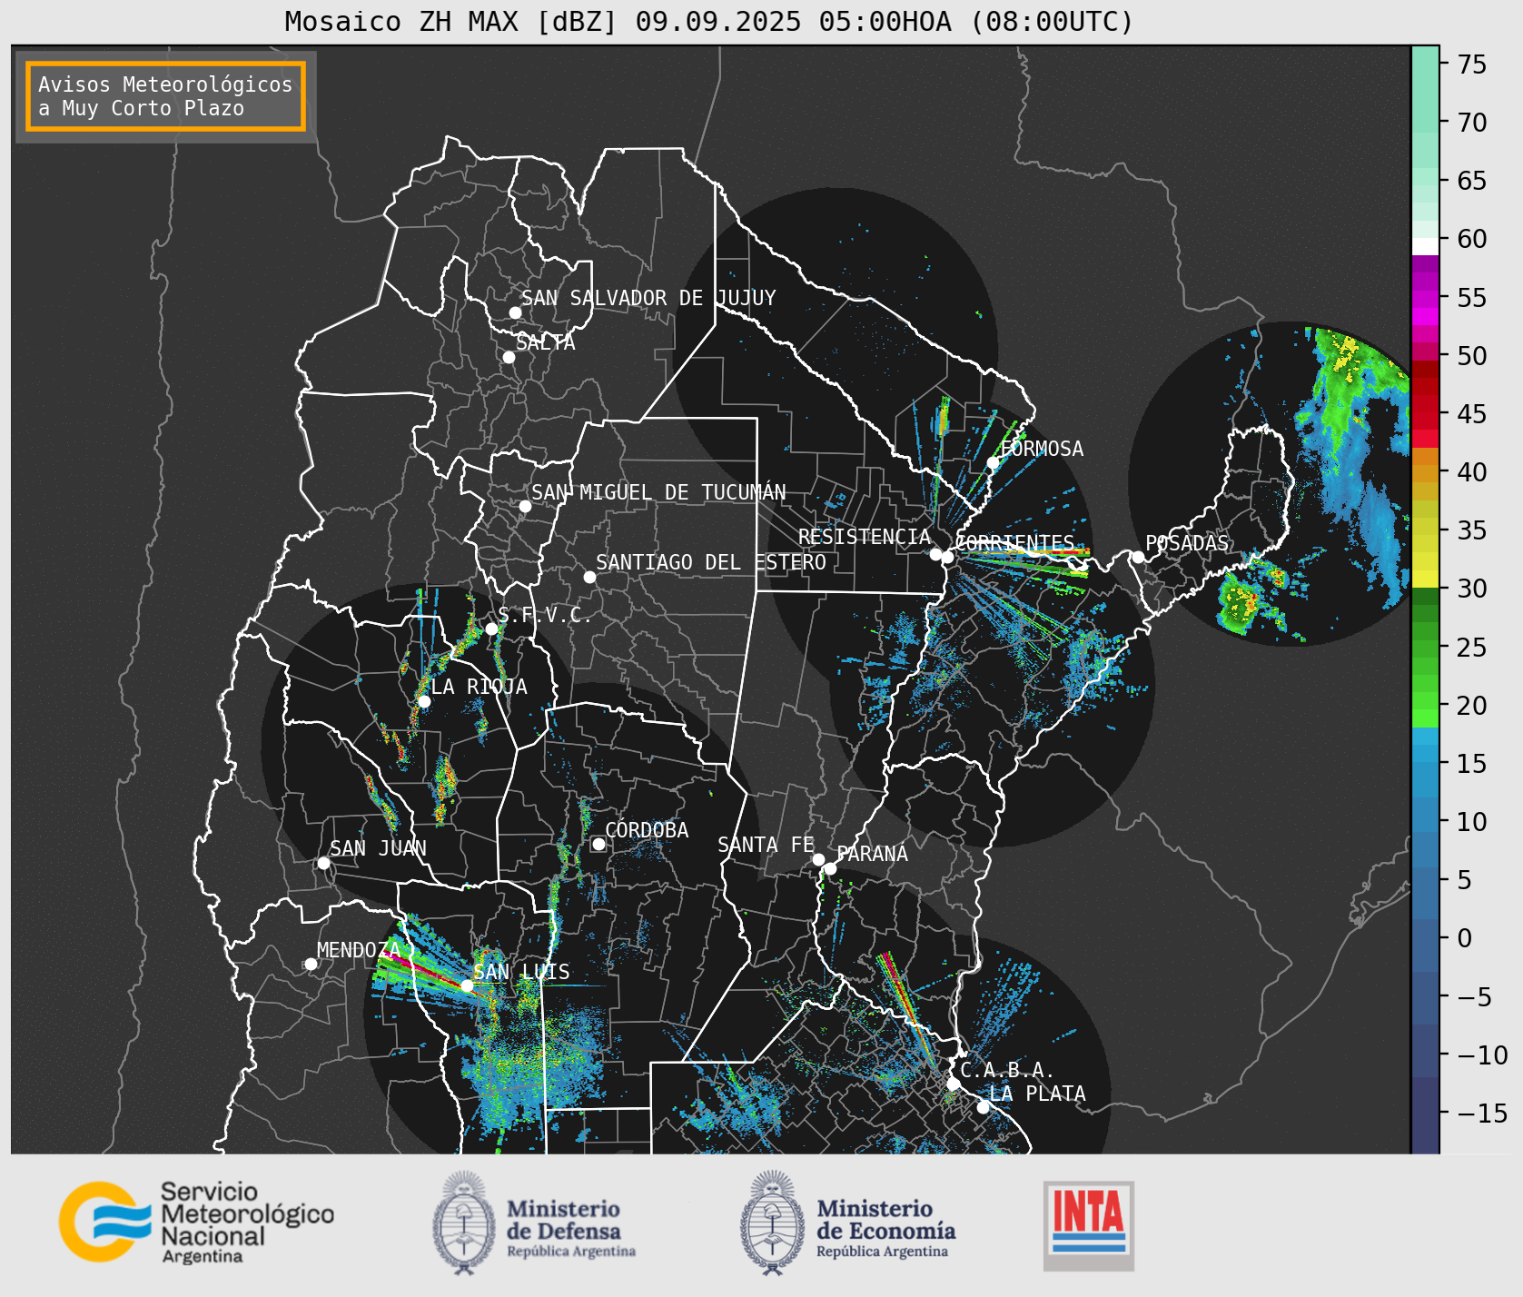The width and height of the screenshot is (1523, 1297).
Task: Click the Ministerio de Economía emblem
Action: (773, 1223)
